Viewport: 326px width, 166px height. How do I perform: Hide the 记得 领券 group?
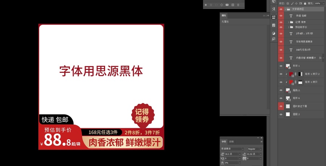tap(281, 22)
